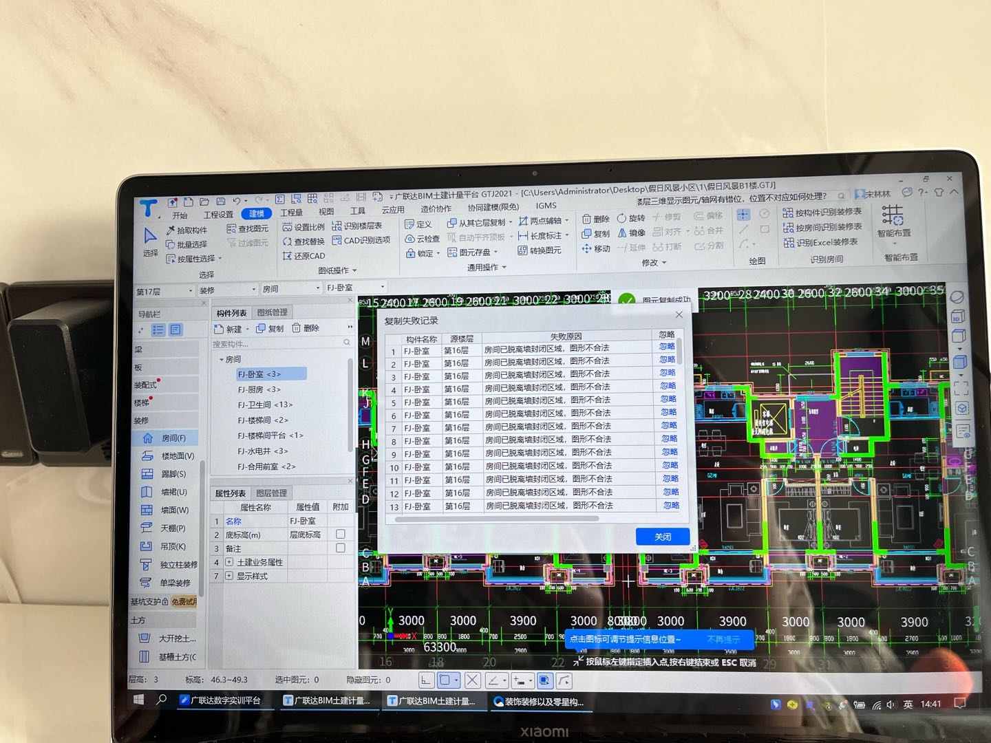
Task: Select 踢脚(S) in navigation panel
Action: tap(164, 473)
